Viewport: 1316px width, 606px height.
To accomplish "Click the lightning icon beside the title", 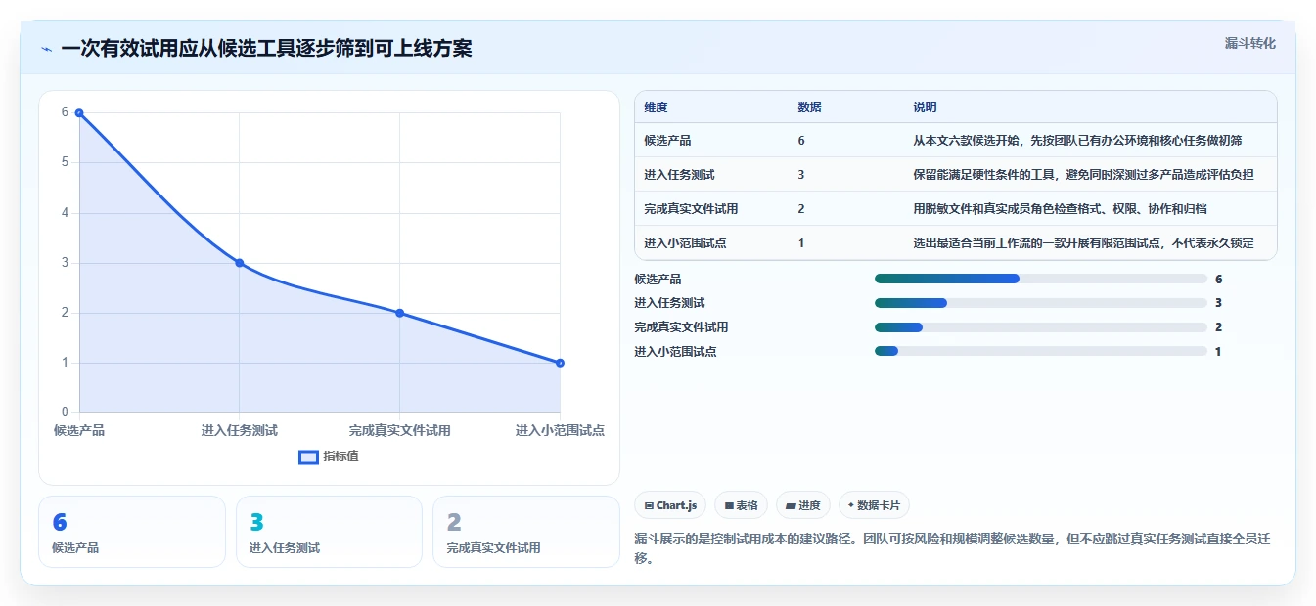I will [46, 49].
